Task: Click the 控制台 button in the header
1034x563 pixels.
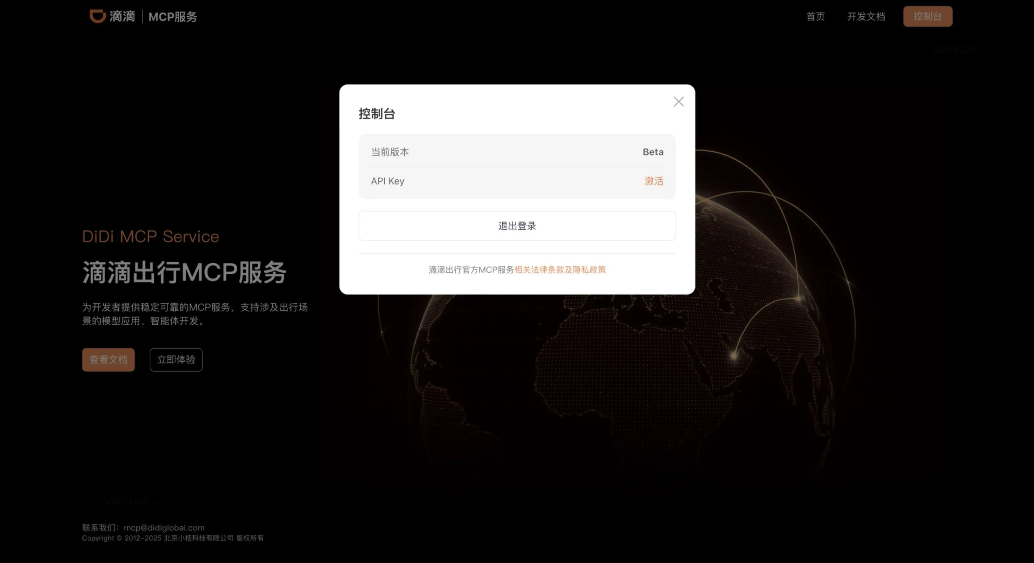Action: pos(928,16)
